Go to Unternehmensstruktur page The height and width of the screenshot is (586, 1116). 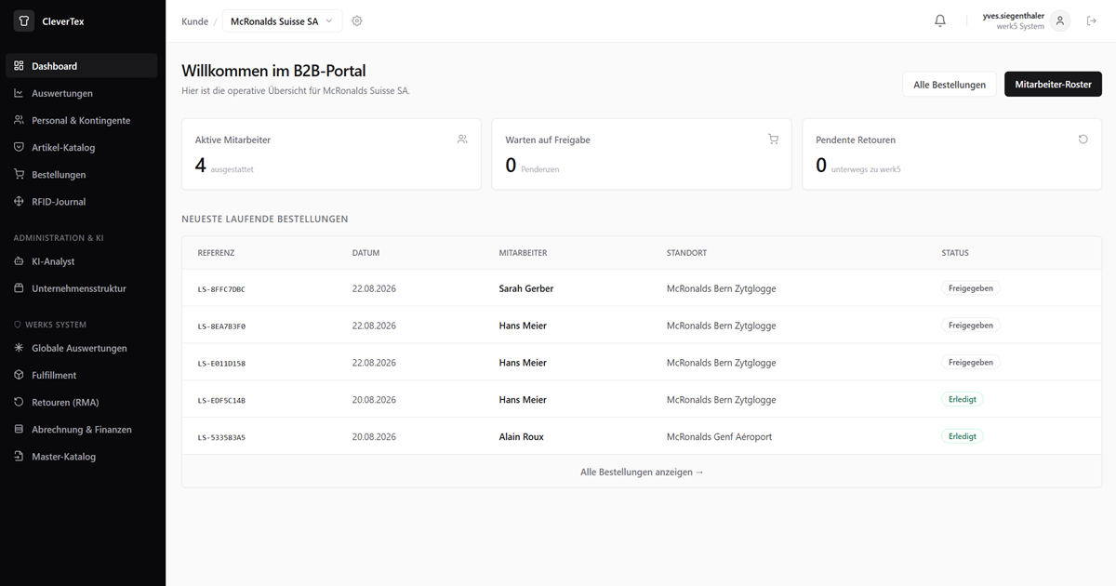point(82,288)
